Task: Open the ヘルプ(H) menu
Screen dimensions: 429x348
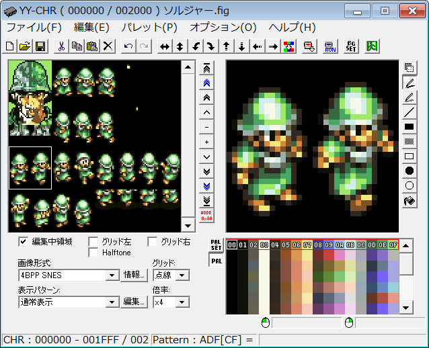Action: pos(292,28)
